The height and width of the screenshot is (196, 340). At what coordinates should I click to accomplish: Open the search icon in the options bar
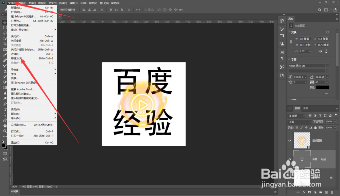pyautogui.click(x=319, y=10)
